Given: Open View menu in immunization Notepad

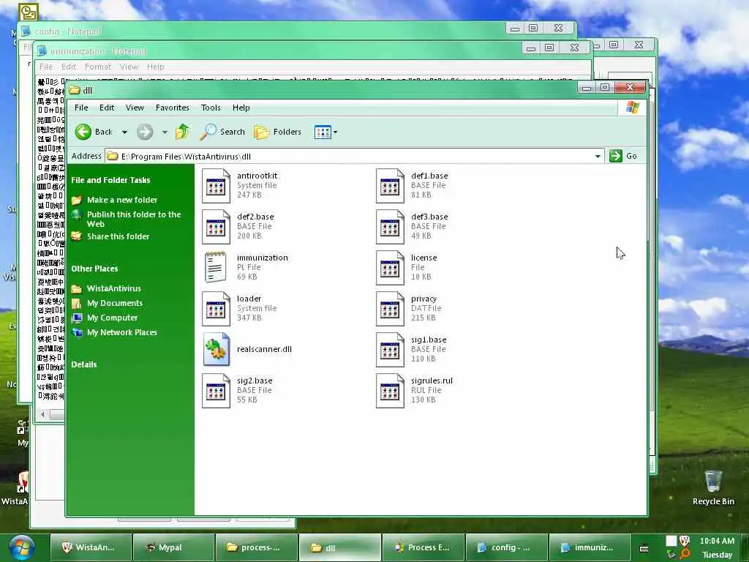Looking at the screenshot, I should tap(129, 67).
